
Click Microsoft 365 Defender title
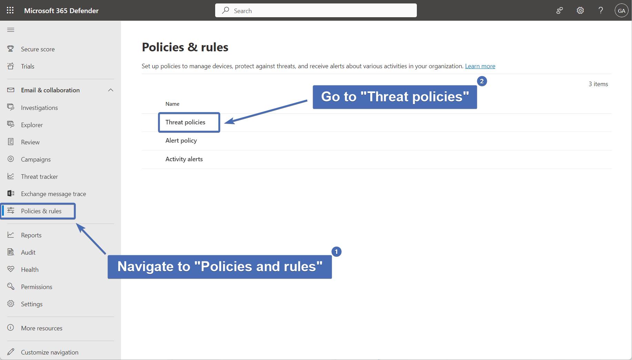61,11
